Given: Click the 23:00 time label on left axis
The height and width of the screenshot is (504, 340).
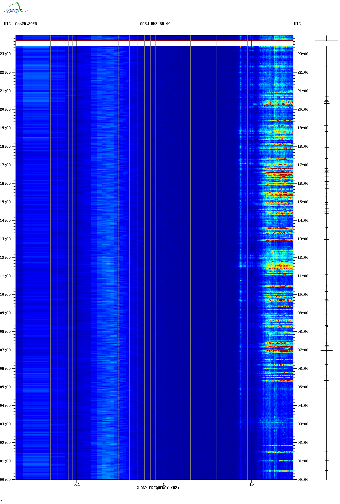Looking at the screenshot, I should click(x=6, y=54).
